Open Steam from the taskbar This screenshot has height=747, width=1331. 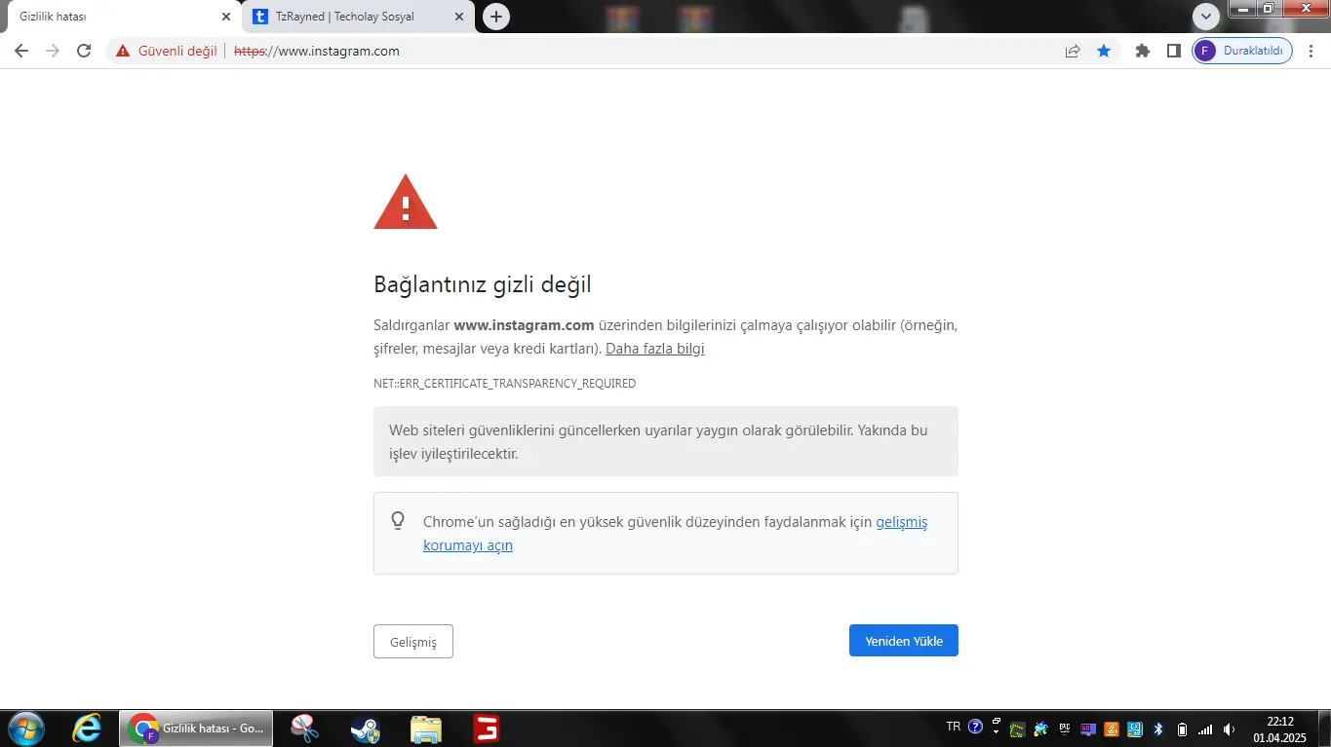pyautogui.click(x=366, y=728)
